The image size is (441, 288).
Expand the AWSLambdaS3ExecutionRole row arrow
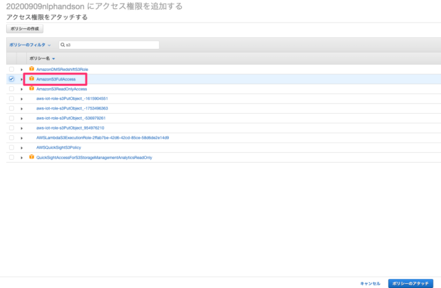pos(21,138)
